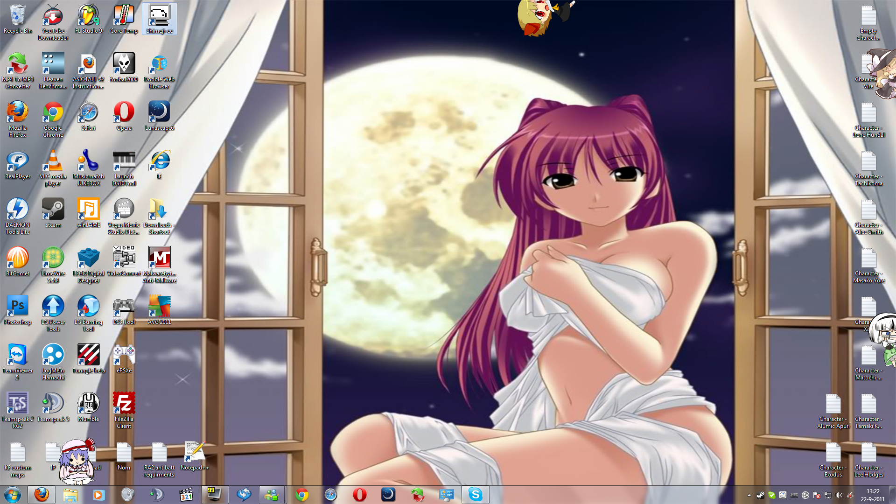
Task: Open Windows Explorer from the taskbar
Action: (x=70, y=494)
